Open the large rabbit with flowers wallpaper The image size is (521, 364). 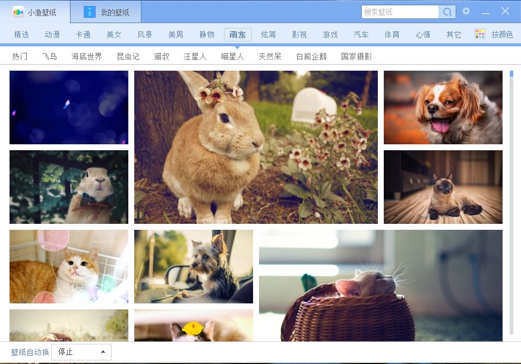[x=255, y=147]
